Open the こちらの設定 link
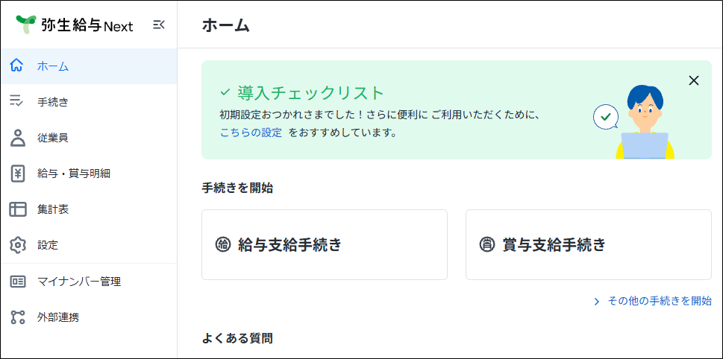The width and height of the screenshot is (723, 359). 251,133
